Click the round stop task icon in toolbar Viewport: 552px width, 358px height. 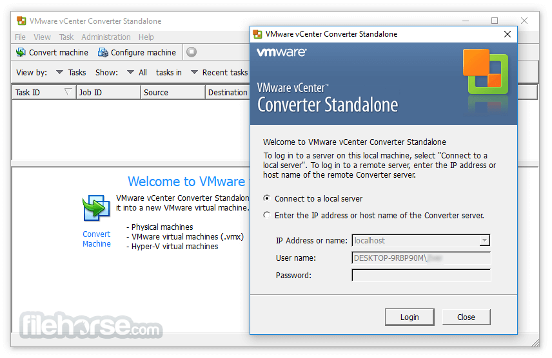pos(192,52)
